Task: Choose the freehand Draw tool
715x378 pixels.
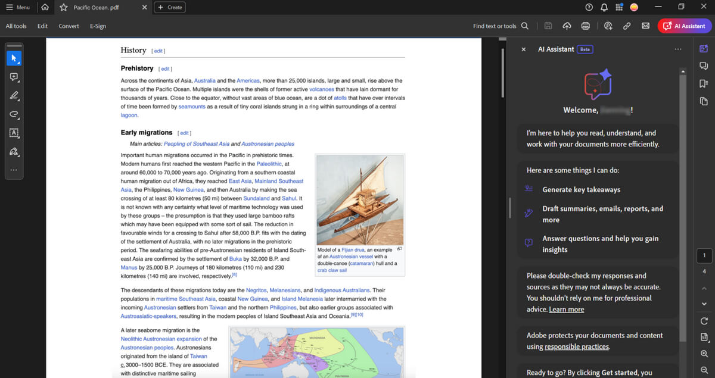Action: point(14,114)
